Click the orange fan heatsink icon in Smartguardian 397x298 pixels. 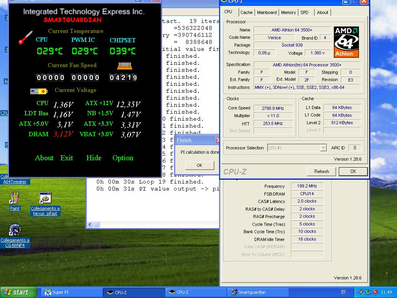click(x=124, y=66)
